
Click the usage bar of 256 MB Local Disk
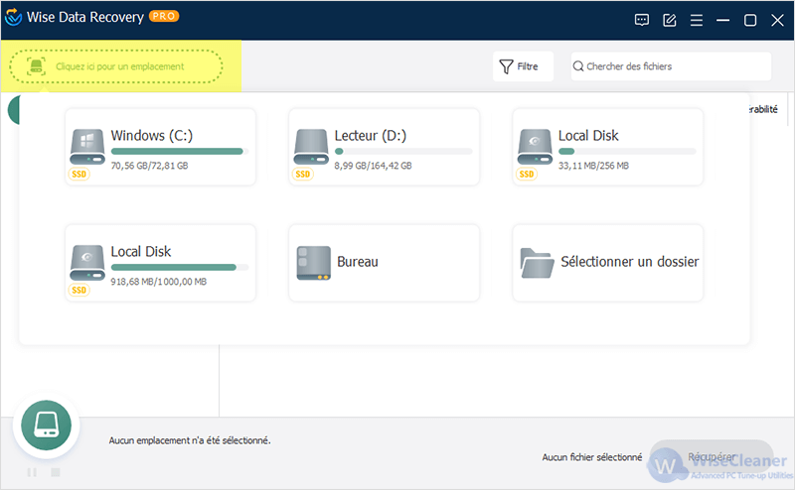[627, 152]
